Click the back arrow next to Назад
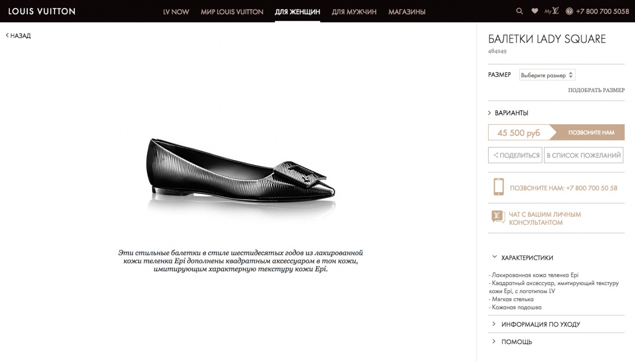The image size is (635, 362). tap(7, 35)
